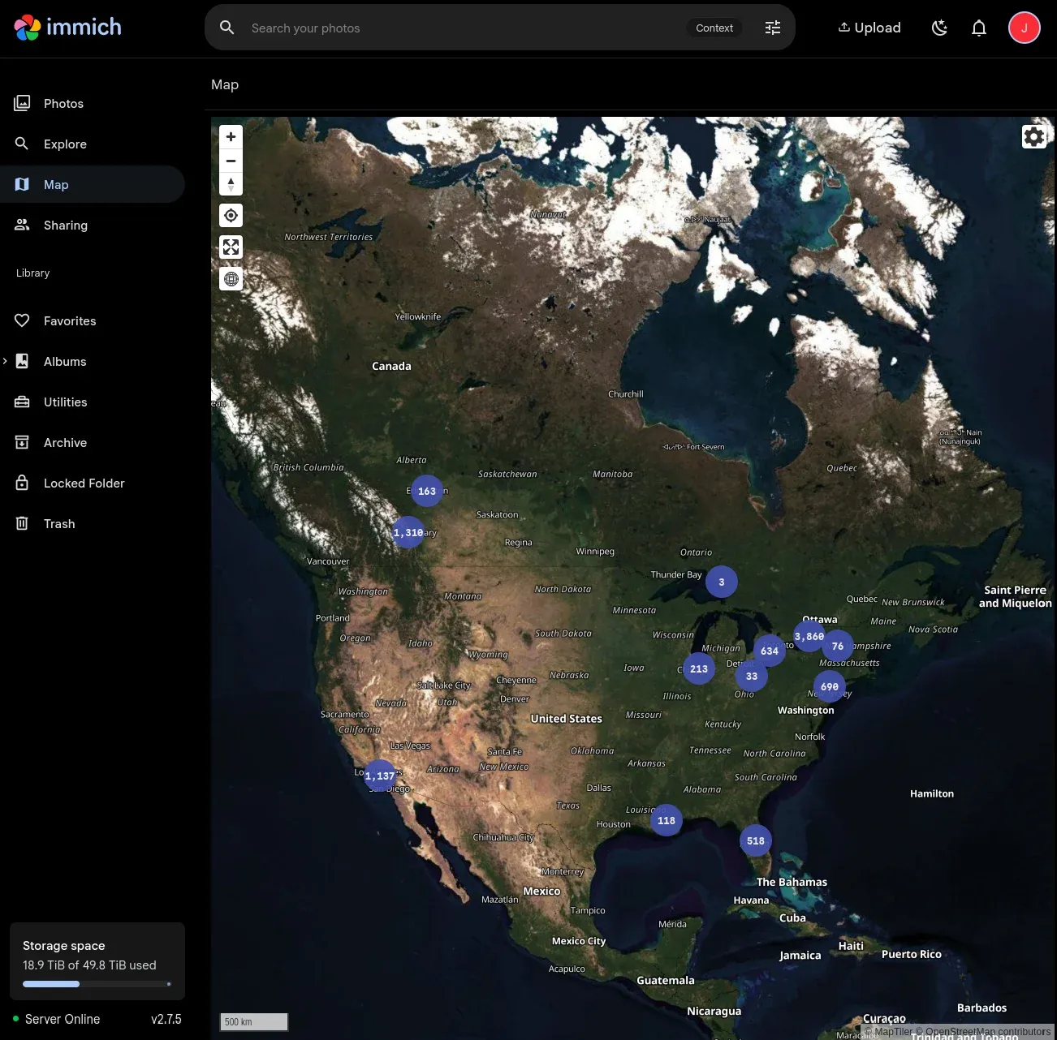Image resolution: width=1057 pixels, height=1040 pixels.
Task: Click the storage space usage bar
Action: coord(97,984)
